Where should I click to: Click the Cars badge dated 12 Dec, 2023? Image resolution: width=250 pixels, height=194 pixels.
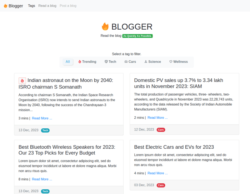click(x=161, y=130)
